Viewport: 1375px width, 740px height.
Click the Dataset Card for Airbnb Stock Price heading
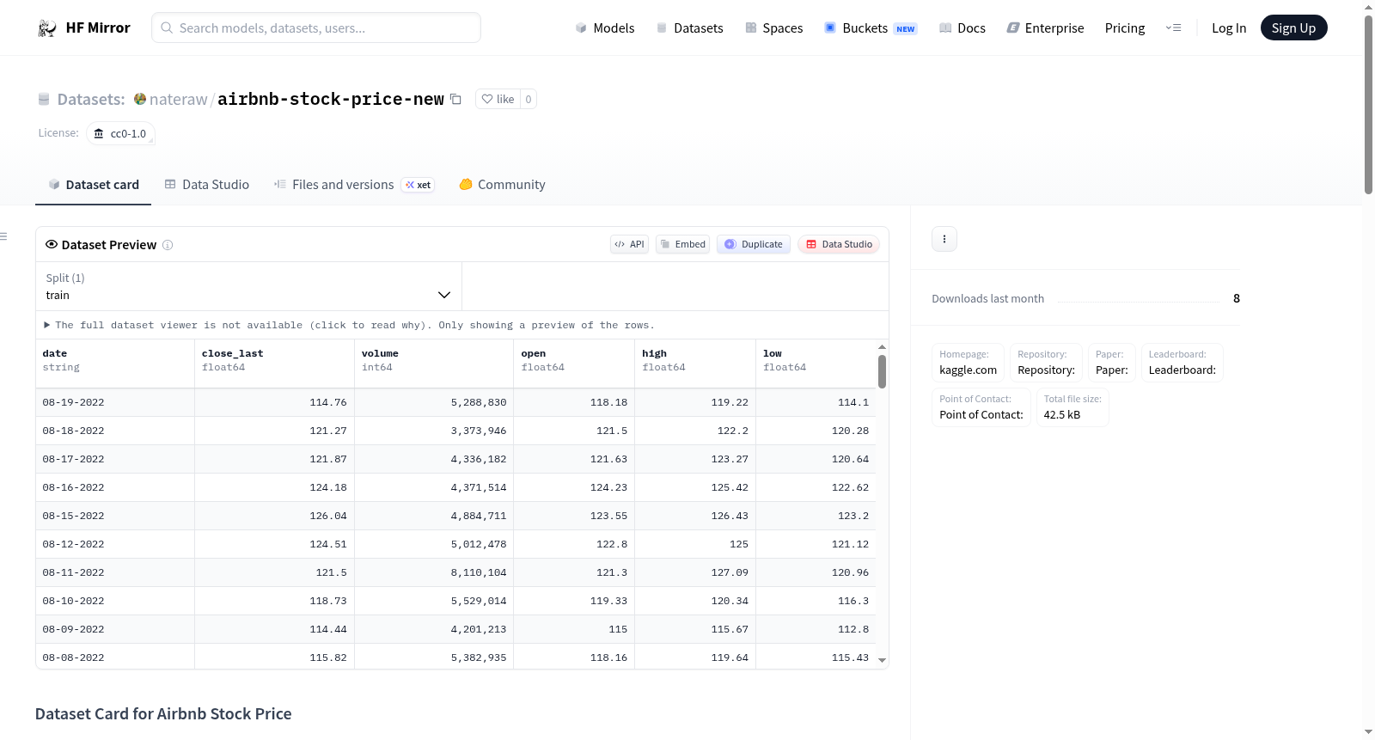[163, 714]
